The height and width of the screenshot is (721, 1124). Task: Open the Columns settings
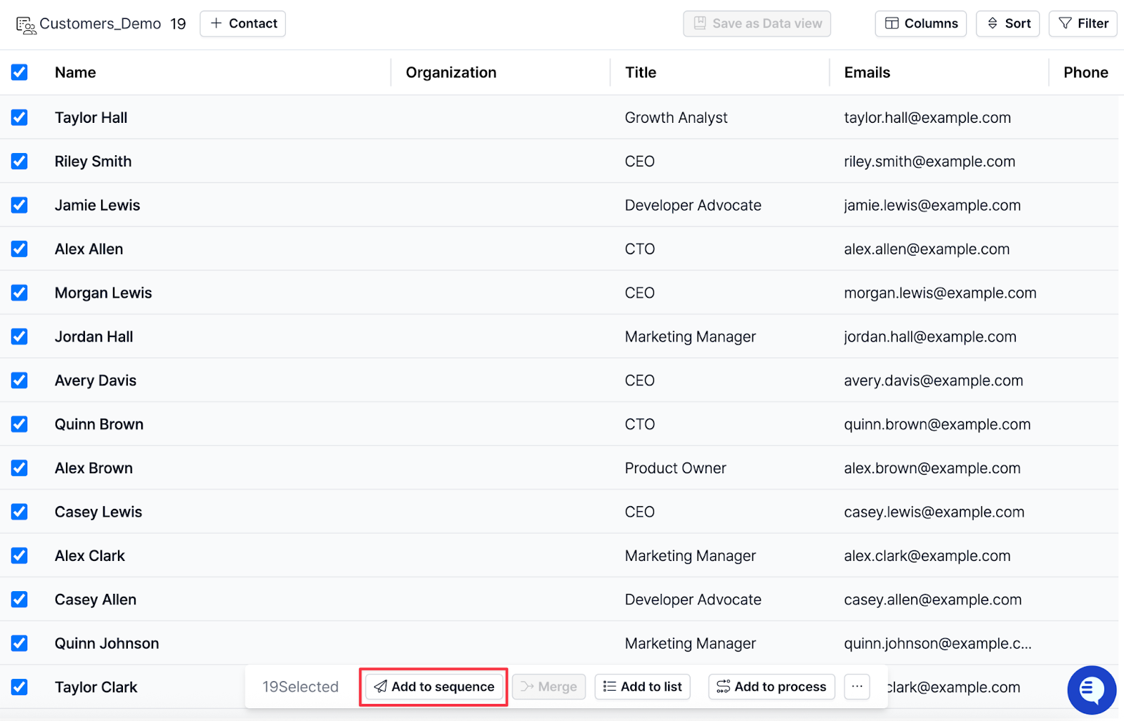tap(921, 23)
